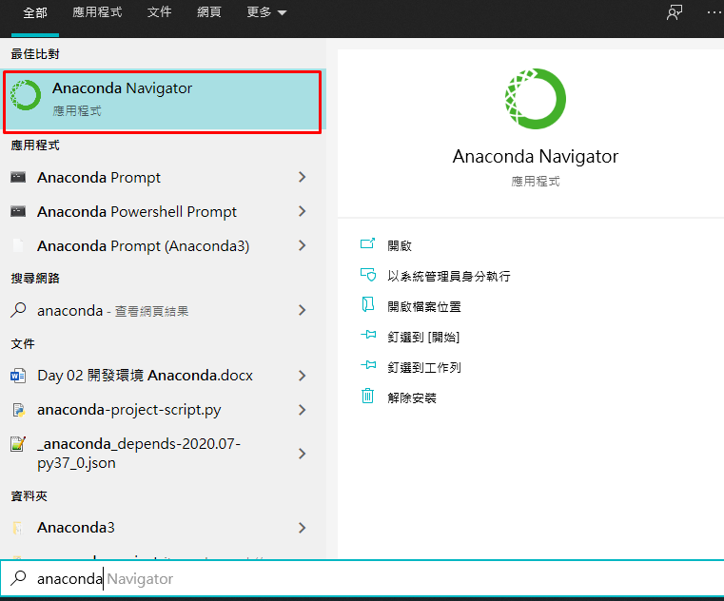Click the notepad icon of _anaconda_depends json file
The height and width of the screenshot is (601, 724).
pyautogui.click(x=18, y=444)
